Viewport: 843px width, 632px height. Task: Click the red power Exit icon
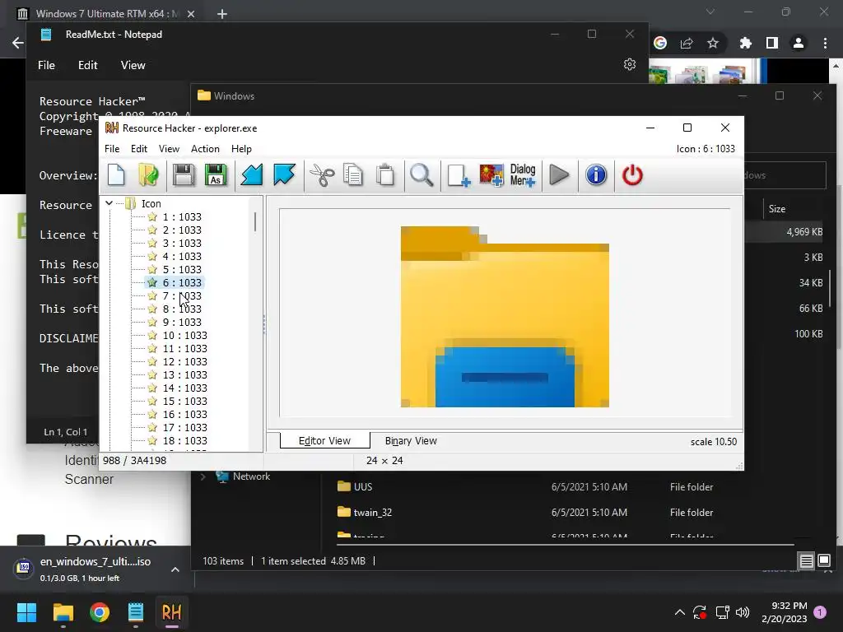point(632,175)
